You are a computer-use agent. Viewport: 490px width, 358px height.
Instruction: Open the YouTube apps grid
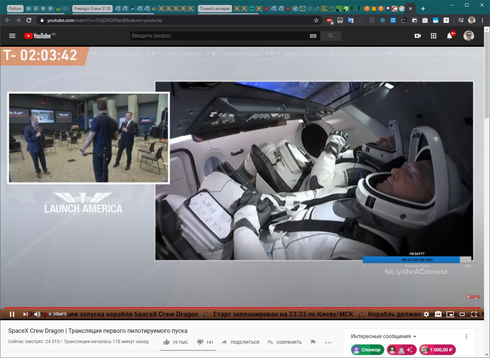[434, 36]
